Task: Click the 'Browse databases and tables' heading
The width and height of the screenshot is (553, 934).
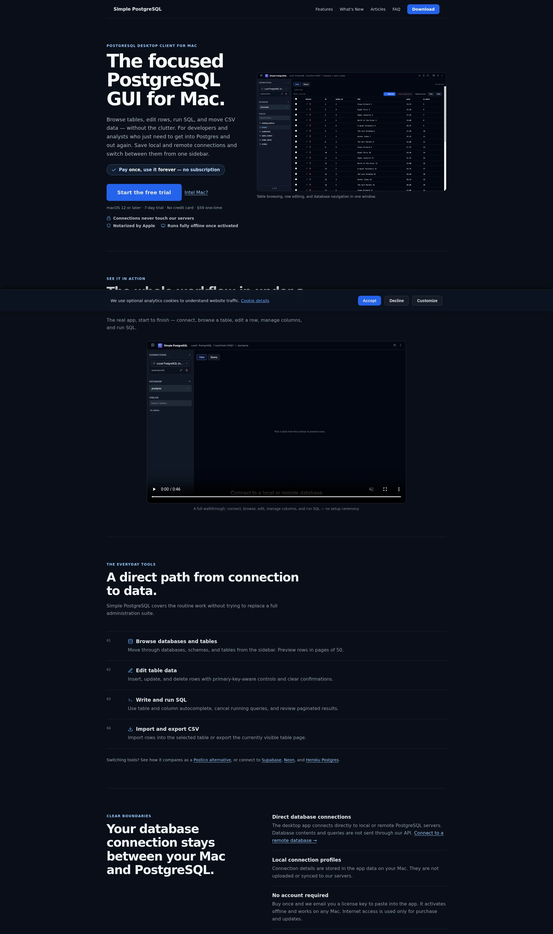Action: [176, 641]
